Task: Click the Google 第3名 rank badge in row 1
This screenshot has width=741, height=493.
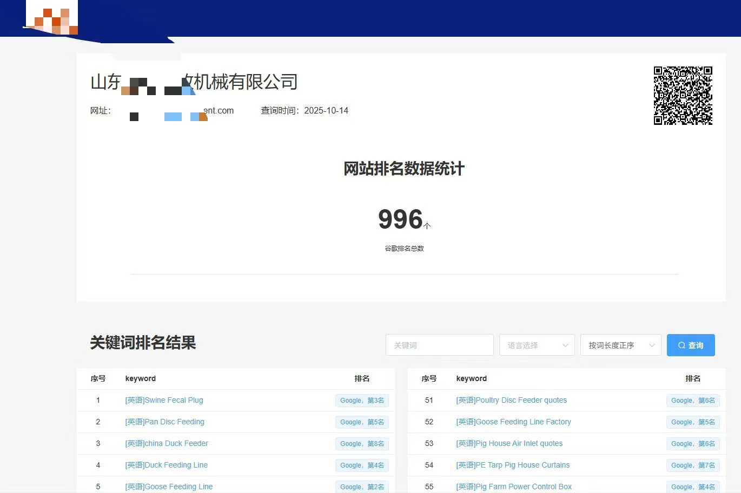Action: pos(362,401)
